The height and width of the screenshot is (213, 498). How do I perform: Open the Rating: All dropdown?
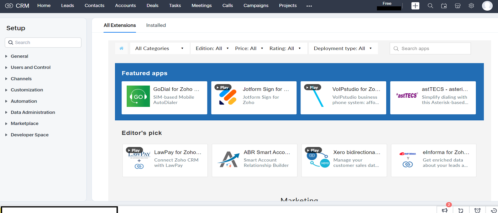(x=285, y=48)
